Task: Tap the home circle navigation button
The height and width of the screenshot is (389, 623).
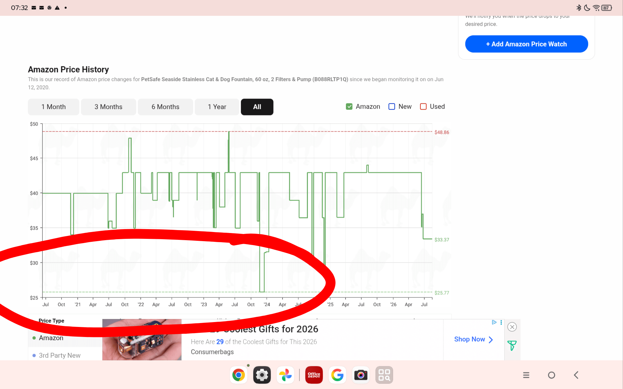Action: tap(551, 375)
